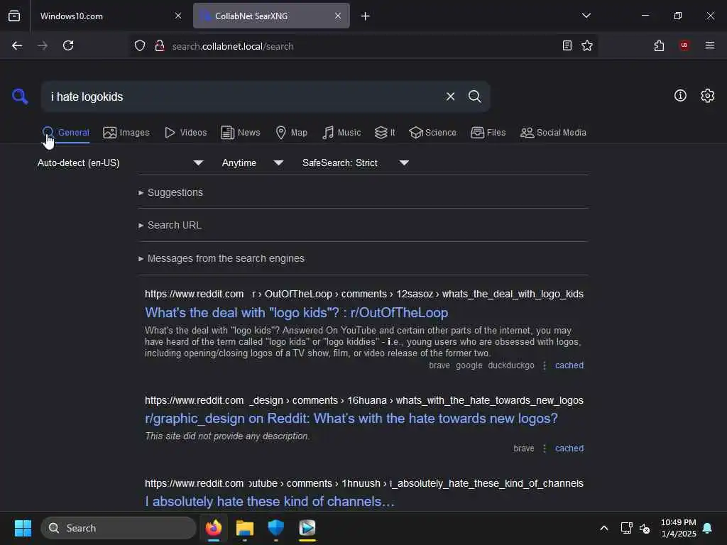Clear the search query with X icon
727x545 pixels.
pos(450,97)
